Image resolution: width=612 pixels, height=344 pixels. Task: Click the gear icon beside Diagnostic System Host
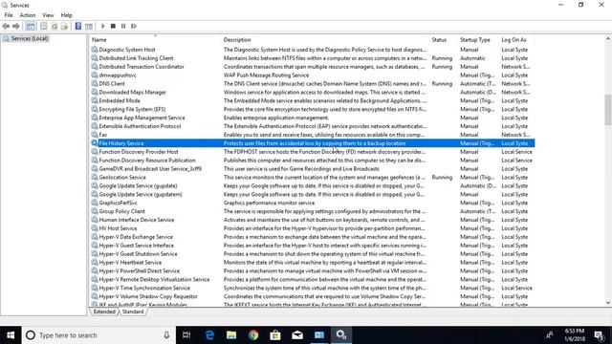95,50
